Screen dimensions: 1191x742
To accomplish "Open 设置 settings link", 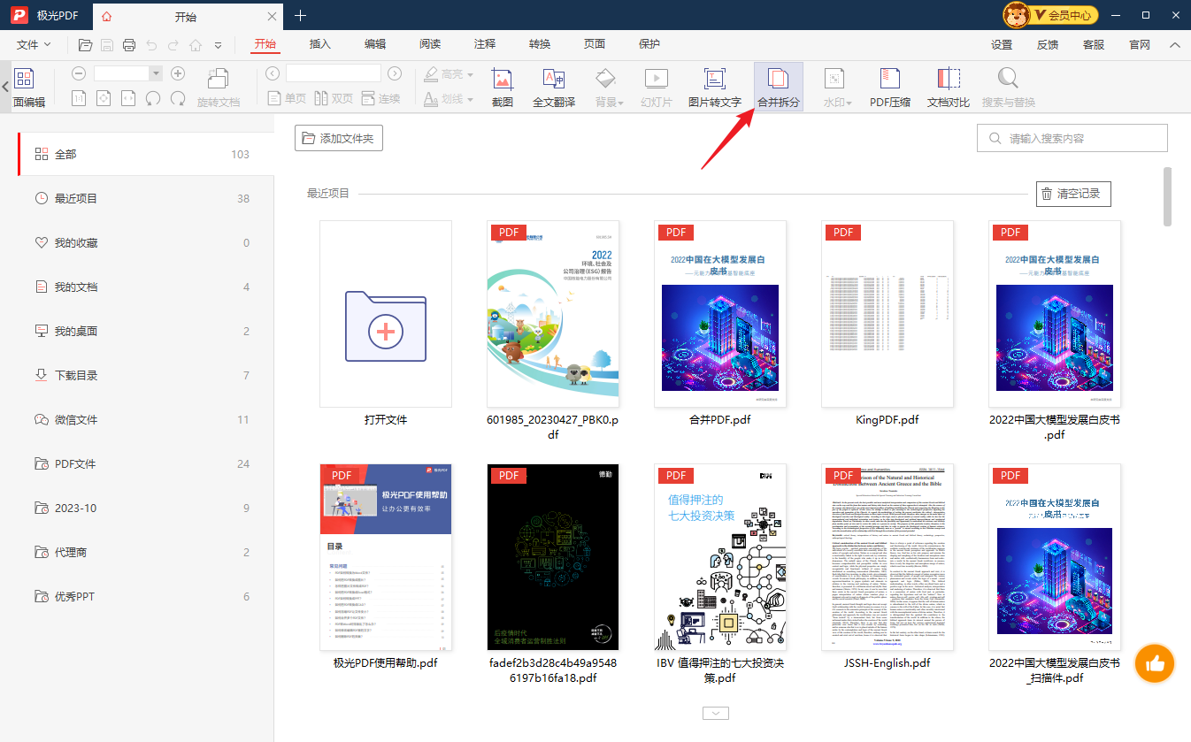I will point(1002,45).
